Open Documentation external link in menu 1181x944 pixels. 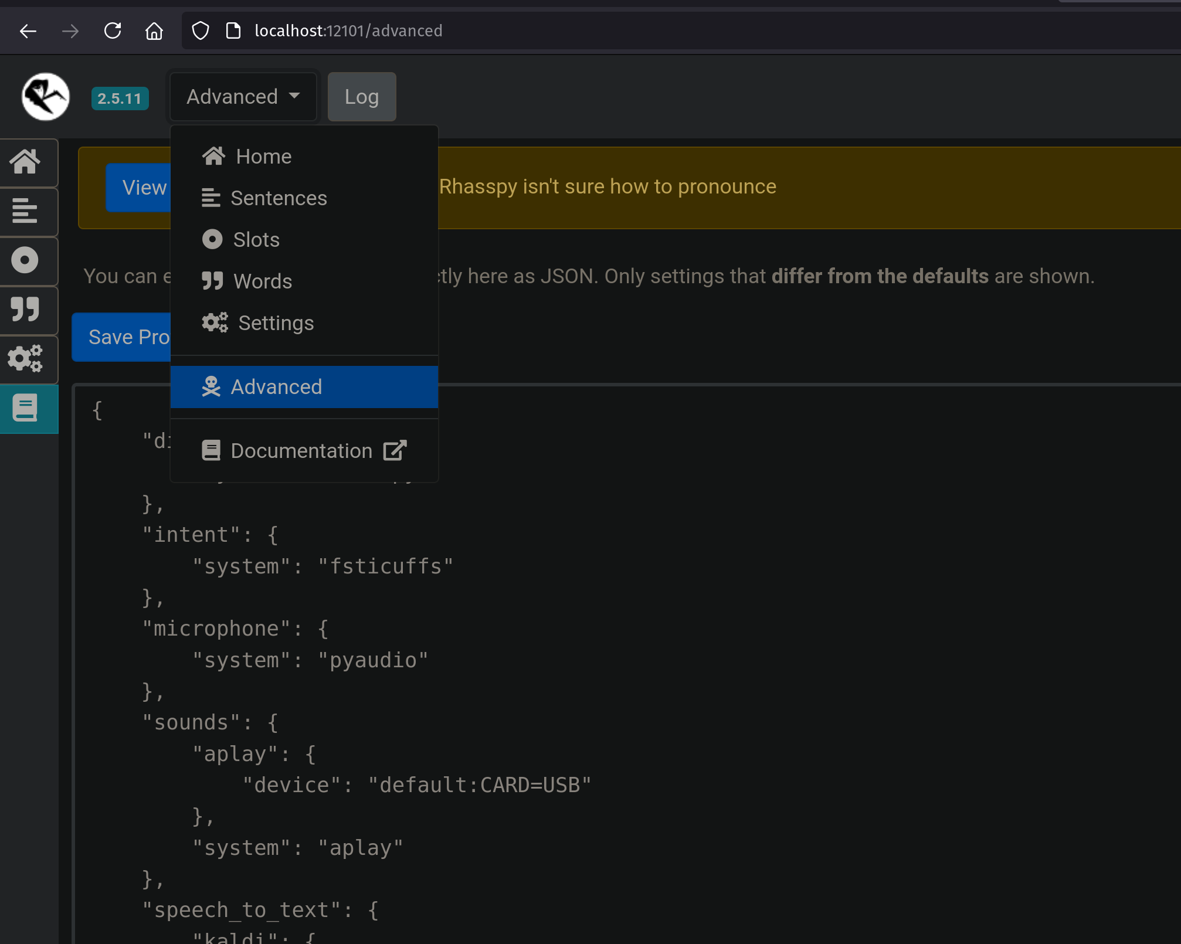pyautogui.click(x=301, y=451)
